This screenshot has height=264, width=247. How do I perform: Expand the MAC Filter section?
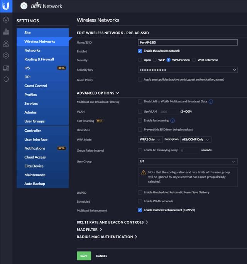click(89, 230)
